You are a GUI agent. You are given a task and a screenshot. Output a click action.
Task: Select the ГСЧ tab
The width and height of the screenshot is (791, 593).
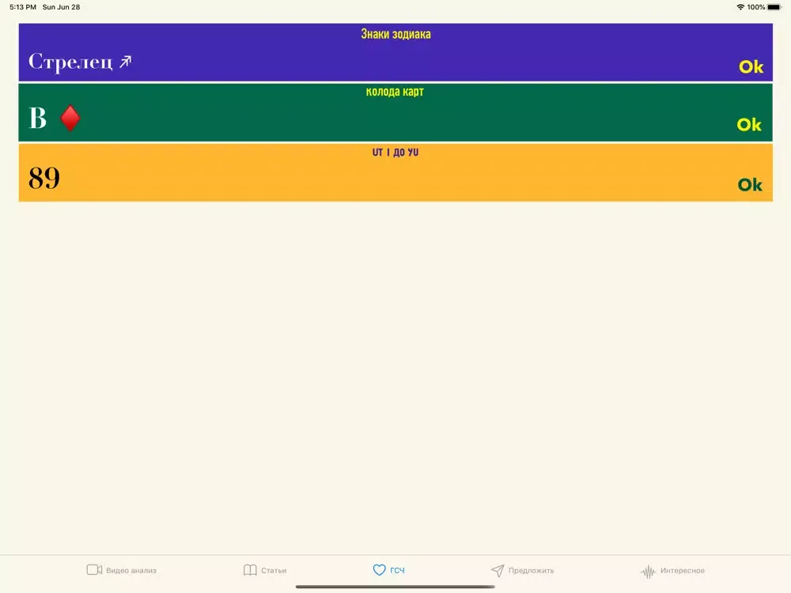(388, 570)
